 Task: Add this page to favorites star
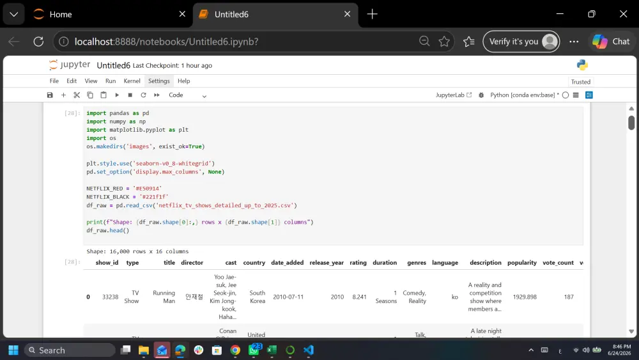point(444,41)
